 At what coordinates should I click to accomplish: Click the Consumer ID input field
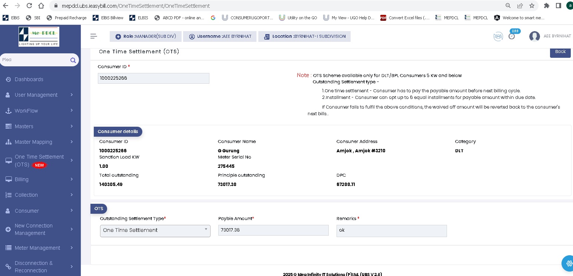pyautogui.click(x=153, y=78)
